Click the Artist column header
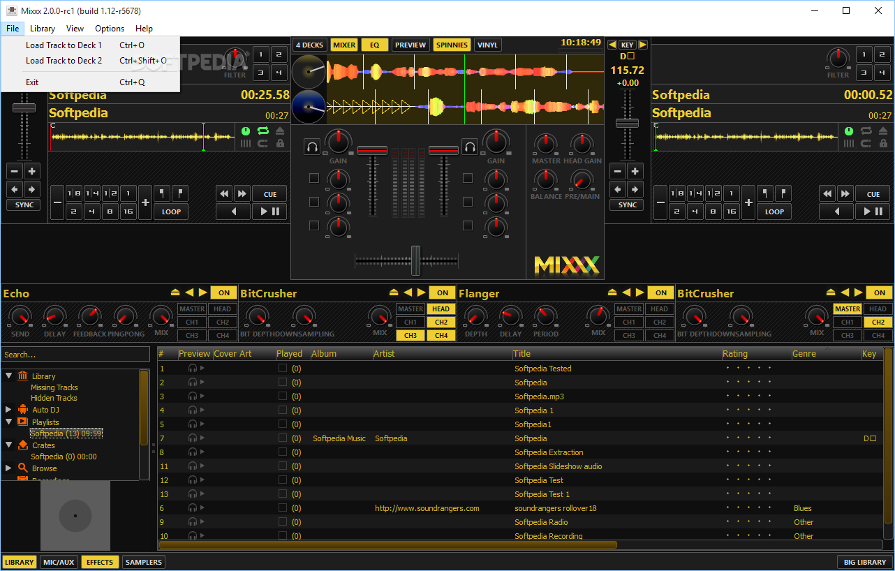This screenshot has height=571, width=895. (x=442, y=354)
